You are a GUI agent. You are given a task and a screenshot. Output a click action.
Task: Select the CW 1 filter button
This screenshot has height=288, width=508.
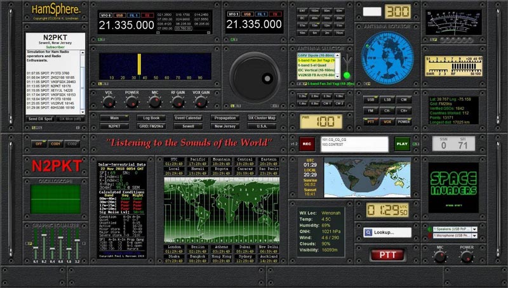point(327,103)
